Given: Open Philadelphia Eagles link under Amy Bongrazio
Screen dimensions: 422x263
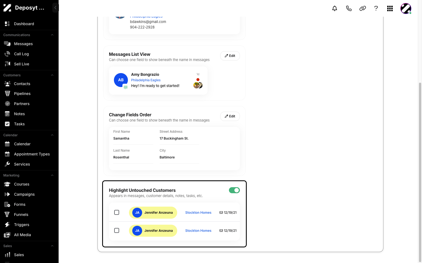Looking at the screenshot, I should (x=146, y=80).
